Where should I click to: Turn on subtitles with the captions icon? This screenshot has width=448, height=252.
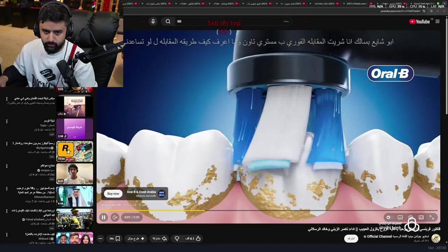coord(400,217)
